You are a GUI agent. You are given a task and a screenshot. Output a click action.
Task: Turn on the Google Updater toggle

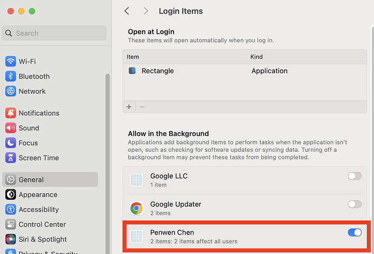click(354, 204)
